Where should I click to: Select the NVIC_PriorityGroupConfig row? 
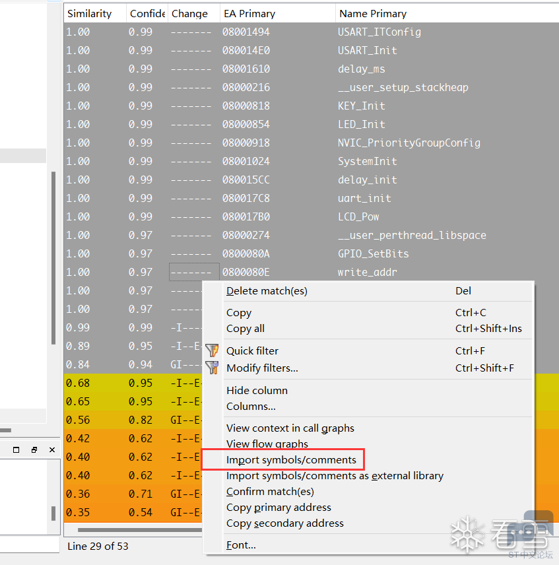point(312,143)
